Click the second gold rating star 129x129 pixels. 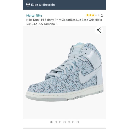[90, 15]
